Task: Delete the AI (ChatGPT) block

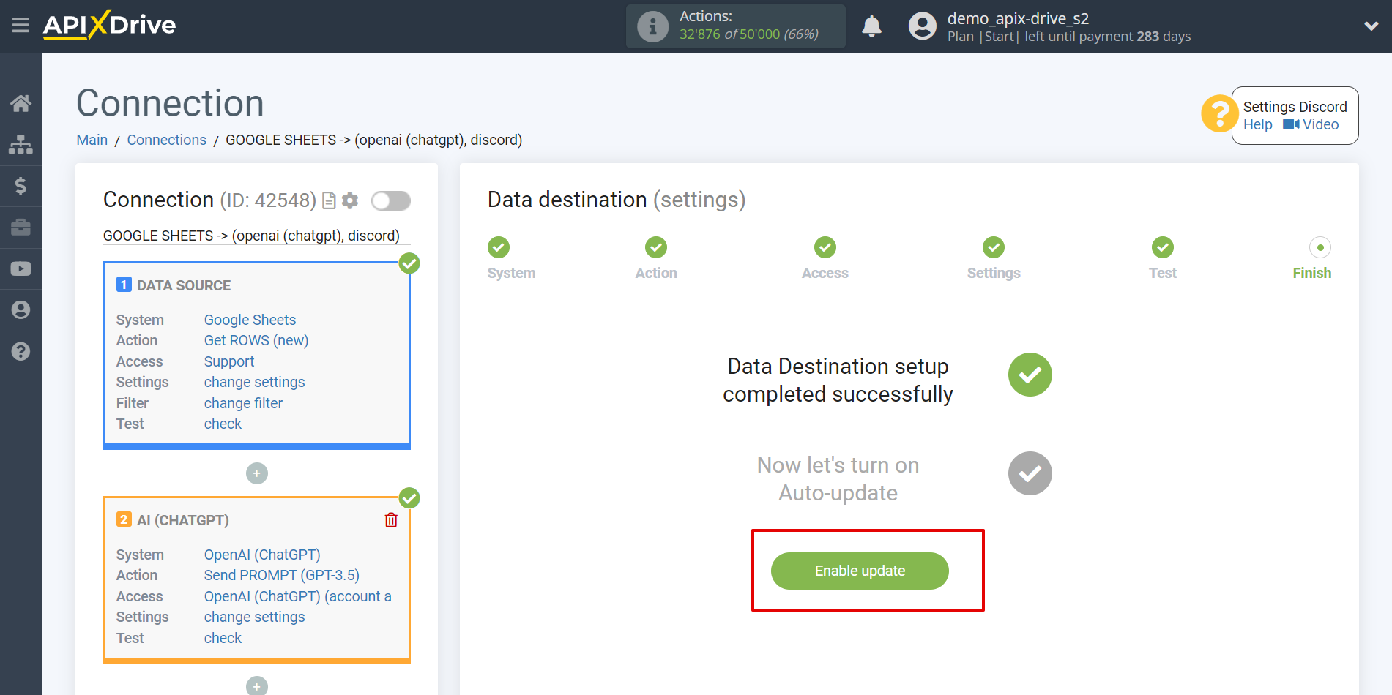Action: point(391,520)
